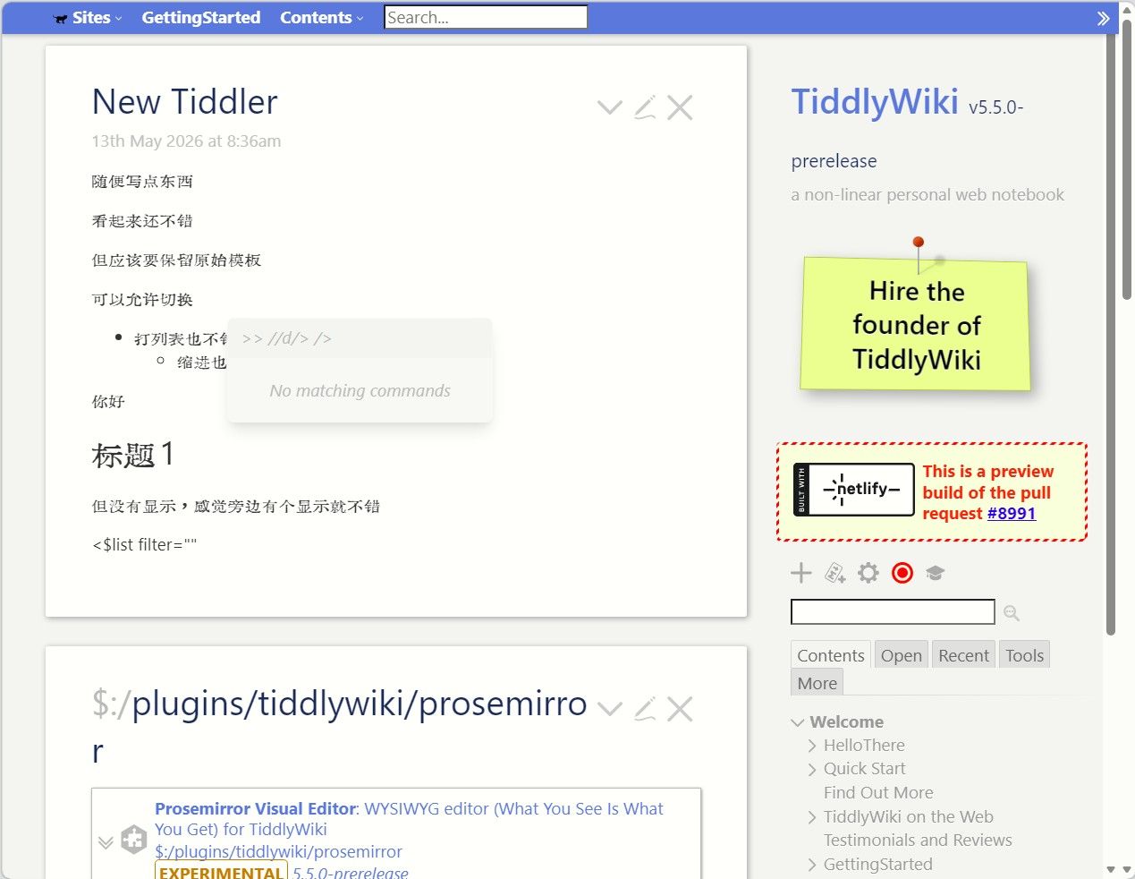Click the red save wiki button
This screenshot has height=879, width=1135.
click(902, 573)
